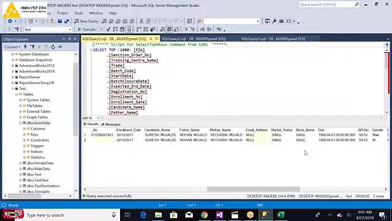Click the navigate Back circle icon
This screenshot has height=221, width=392.
(x=10, y=21)
